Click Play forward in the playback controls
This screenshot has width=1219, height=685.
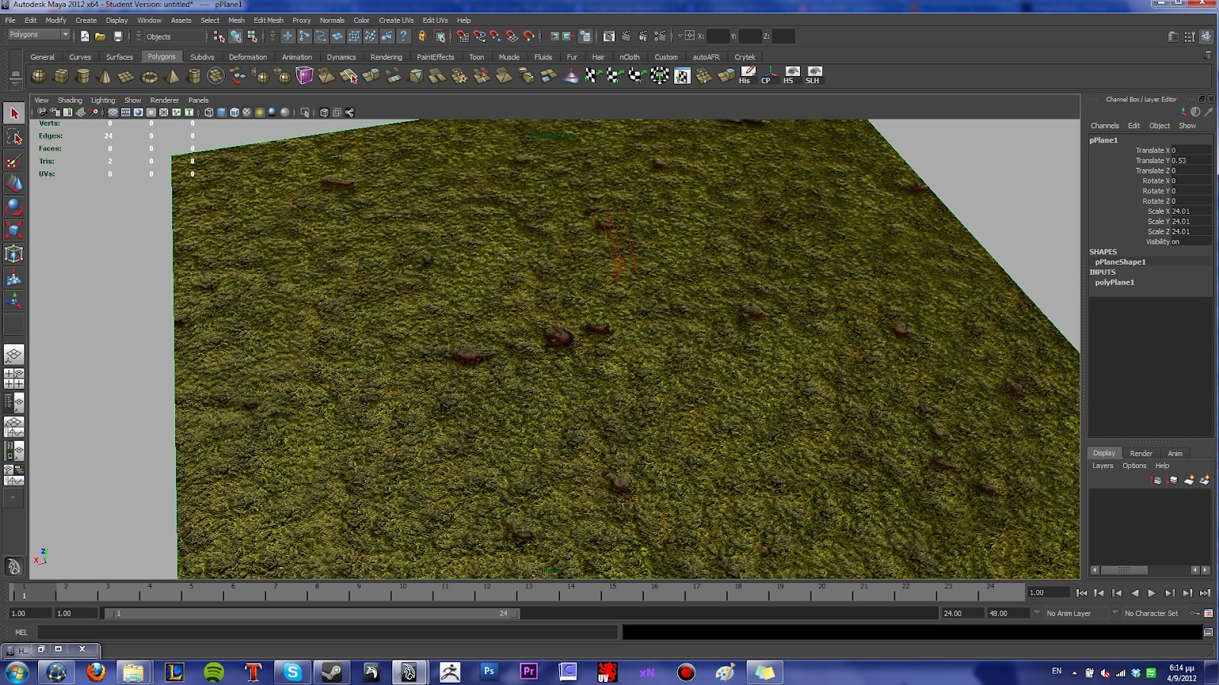(x=1152, y=593)
